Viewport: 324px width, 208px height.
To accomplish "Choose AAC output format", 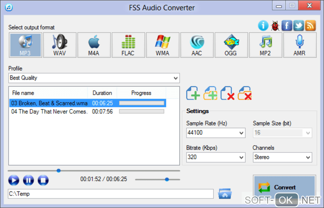I will point(197,45).
